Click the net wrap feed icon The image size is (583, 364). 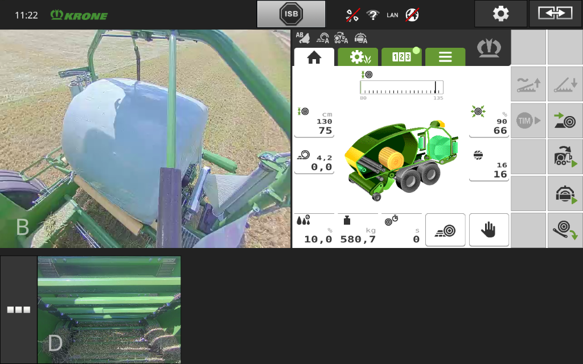(564, 230)
